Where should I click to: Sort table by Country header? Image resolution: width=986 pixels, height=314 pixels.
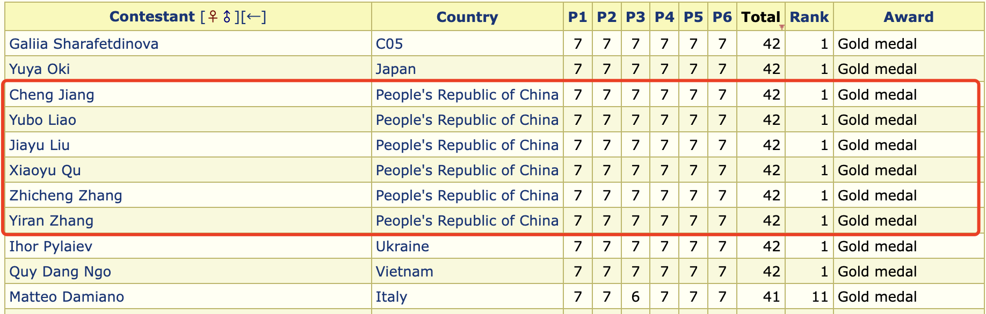point(467,18)
